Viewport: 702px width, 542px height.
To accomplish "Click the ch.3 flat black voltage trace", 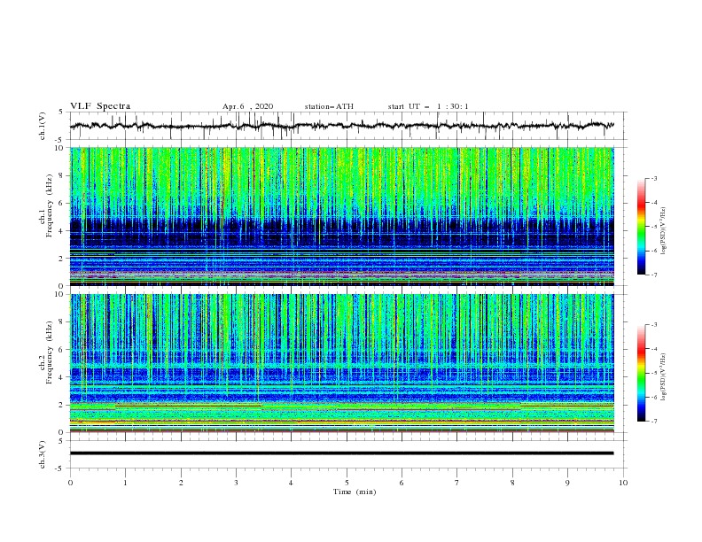I will pos(342,453).
